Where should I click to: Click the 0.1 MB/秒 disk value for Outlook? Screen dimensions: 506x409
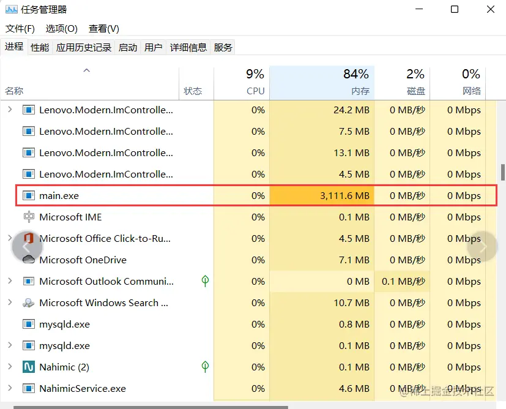pyautogui.click(x=403, y=282)
